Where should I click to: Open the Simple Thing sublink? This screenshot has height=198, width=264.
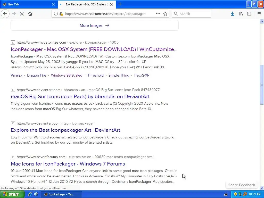coord(119,76)
